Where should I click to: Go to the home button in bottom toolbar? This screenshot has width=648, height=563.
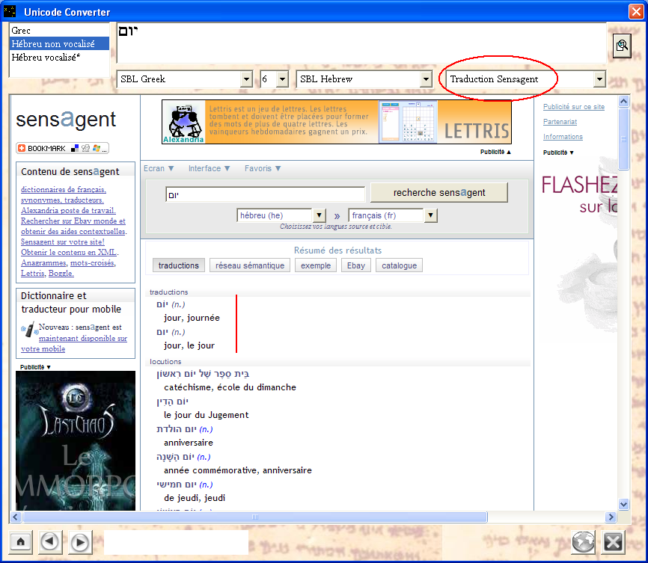tap(21, 541)
